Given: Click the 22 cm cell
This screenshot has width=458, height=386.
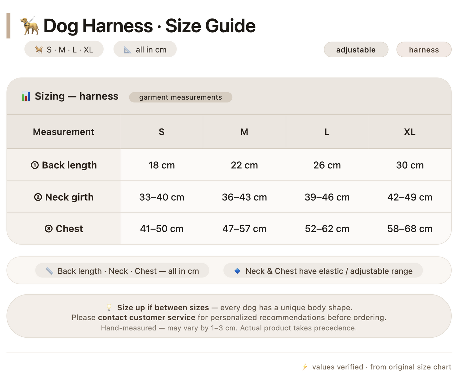Looking at the screenshot, I should pyautogui.click(x=244, y=165).
